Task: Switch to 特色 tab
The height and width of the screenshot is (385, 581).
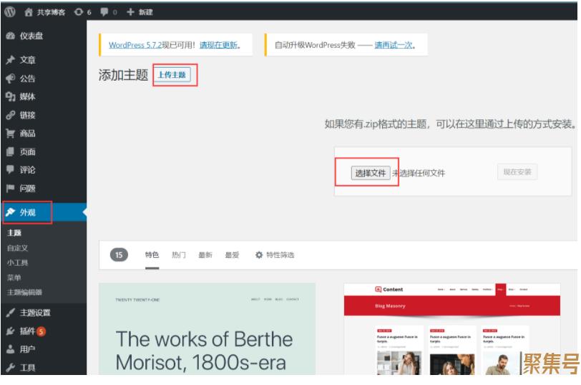Action: (x=152, y=255)
